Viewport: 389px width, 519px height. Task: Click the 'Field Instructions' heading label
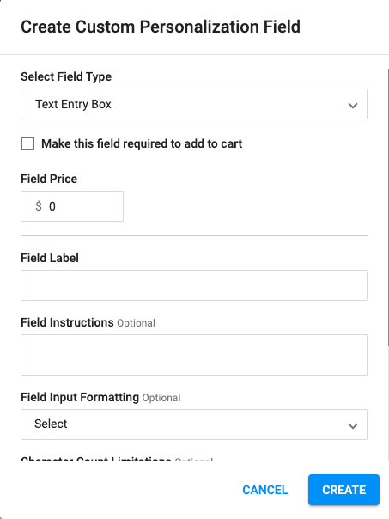[67, 322]
